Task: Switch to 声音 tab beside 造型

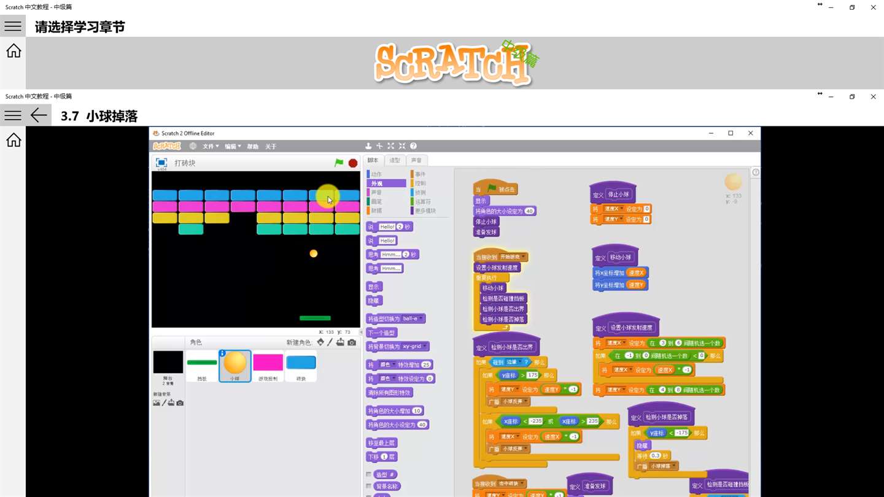Action: click(416, 160)
